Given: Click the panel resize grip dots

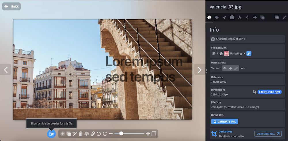Looking at the screenshot, I should pyautogui.click(x=207, y=70).
